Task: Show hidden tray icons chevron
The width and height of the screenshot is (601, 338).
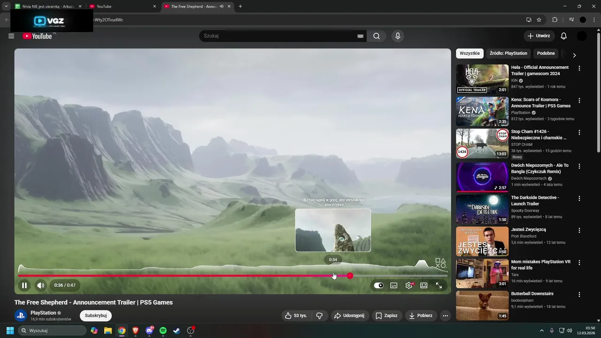Action: pyautogui.click(x=541, y=330)
